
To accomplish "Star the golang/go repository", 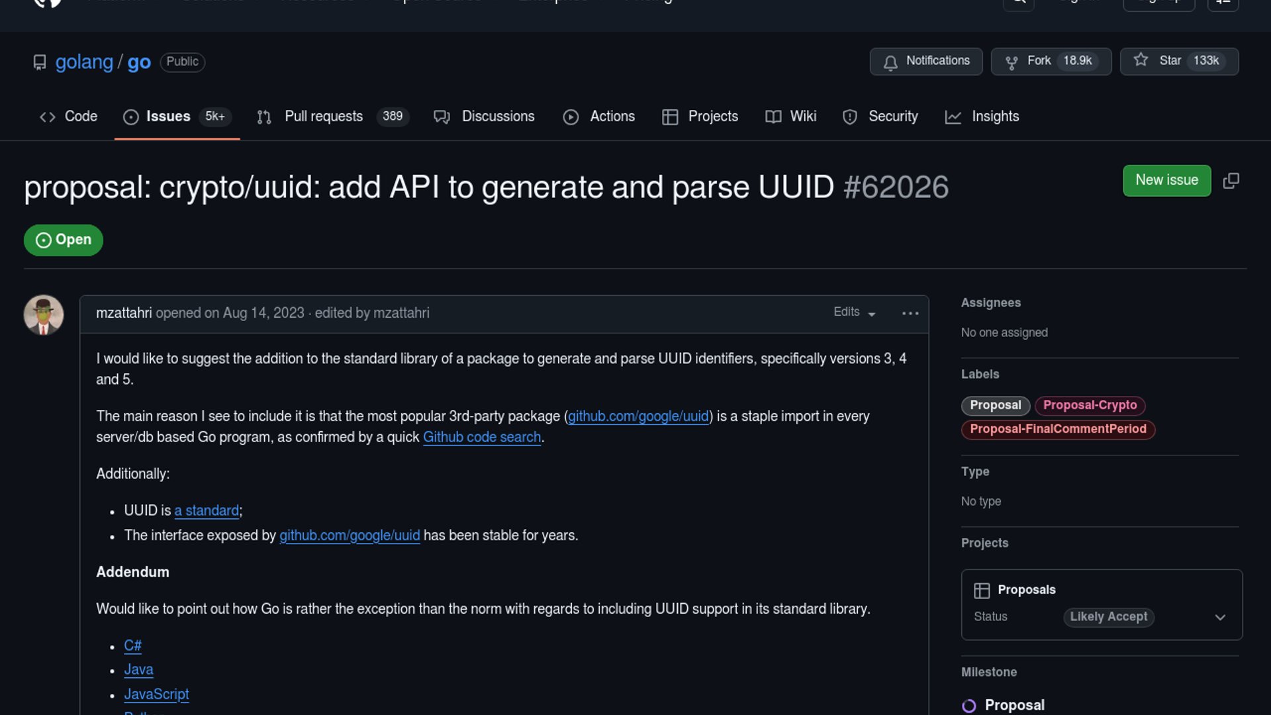I will pyautogui.click(x=1178, y=61).
